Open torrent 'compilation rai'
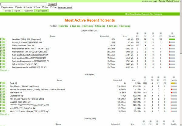 (16, 93)
